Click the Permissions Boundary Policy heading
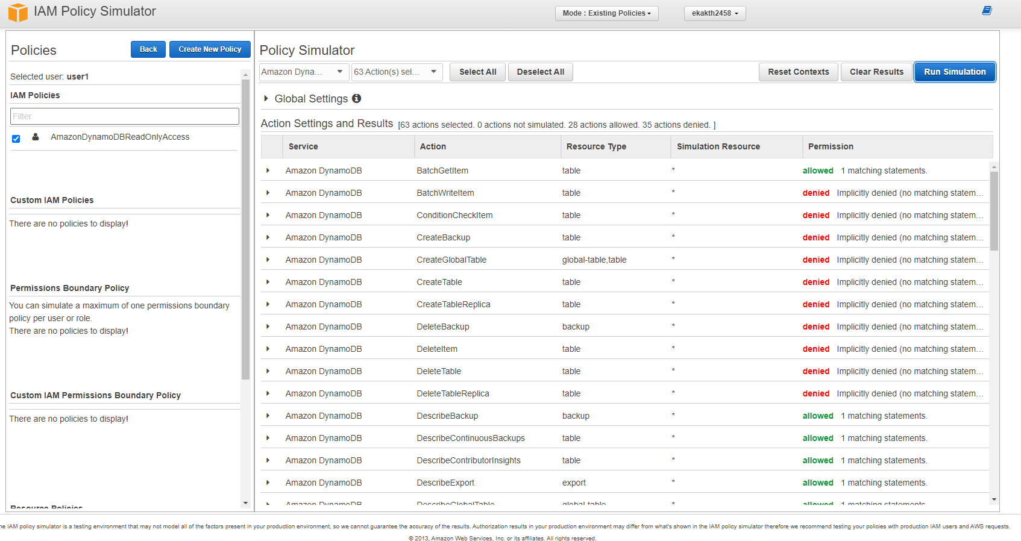The height and width of the screenshot is (541, 1021). [70, 288]
